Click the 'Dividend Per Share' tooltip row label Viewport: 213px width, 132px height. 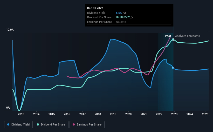pyautogui.click(x=99, y=17)
